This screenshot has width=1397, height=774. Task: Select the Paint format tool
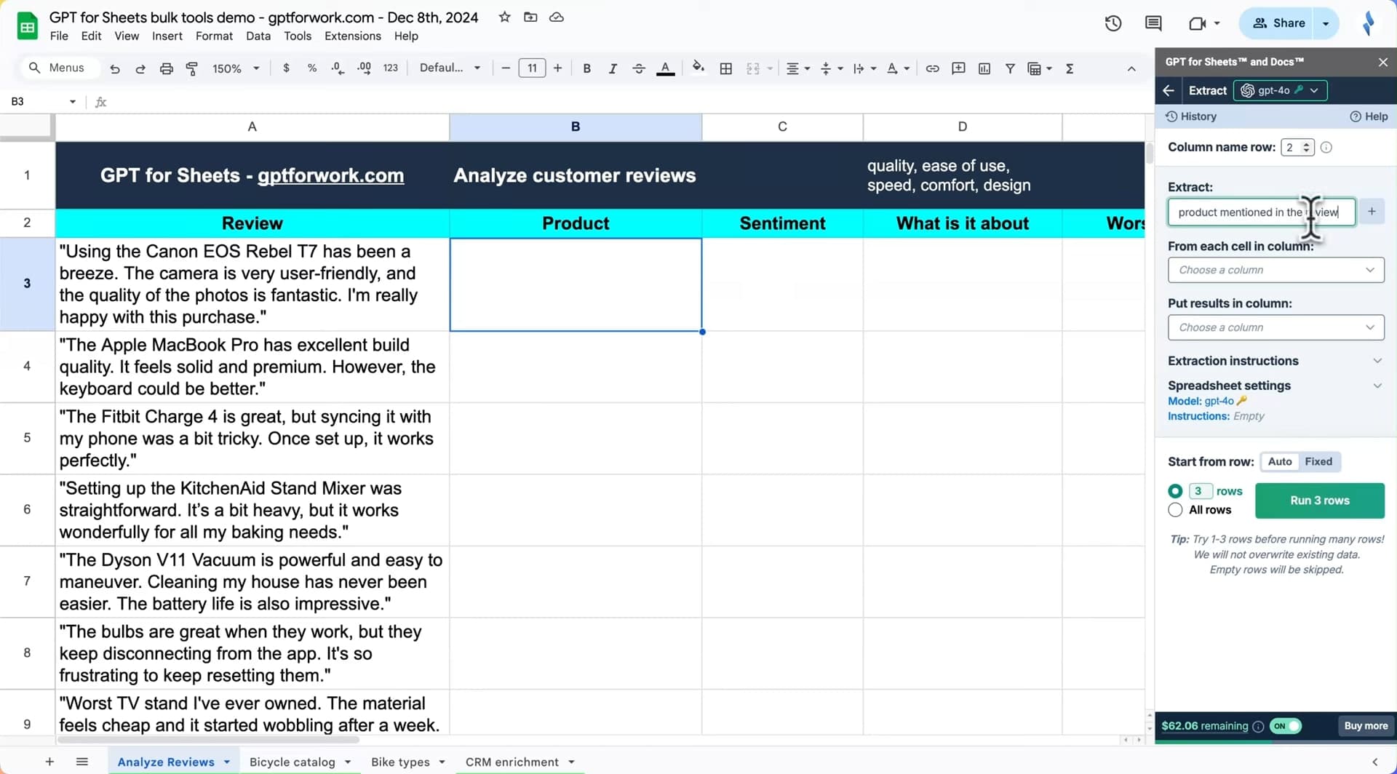pos(191,68)
